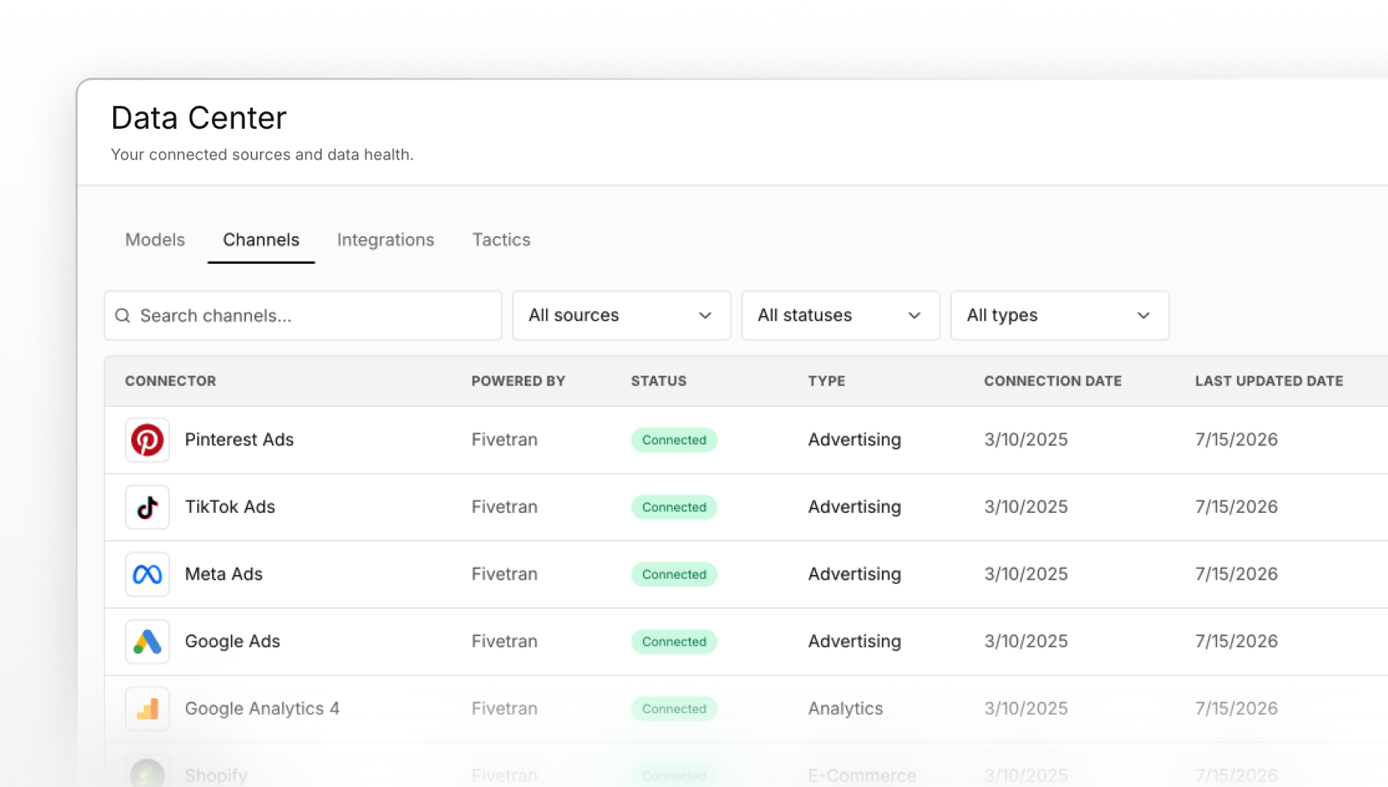Image resolution: width=1388 pixels, height=787 pixels.
Task: Sort by the POWERED BY column header
Action: tap(518, 381)
